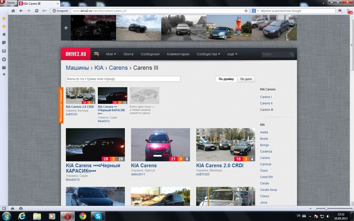Click the key (password wand) icon in toolbar

pos(45,11)
